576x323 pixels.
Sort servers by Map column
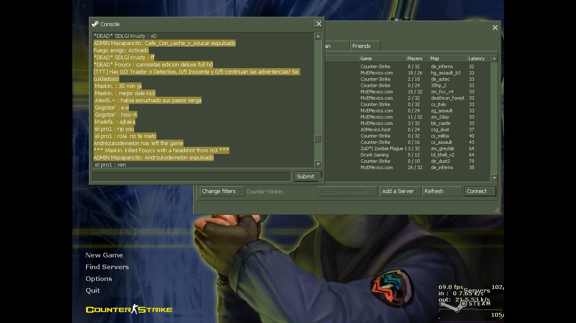(x=448, y=58)
